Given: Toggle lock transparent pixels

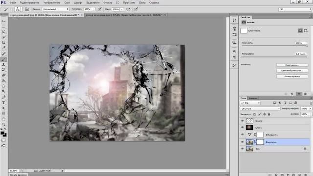Looking at the screenshot, I should click(x=255, y=114).
